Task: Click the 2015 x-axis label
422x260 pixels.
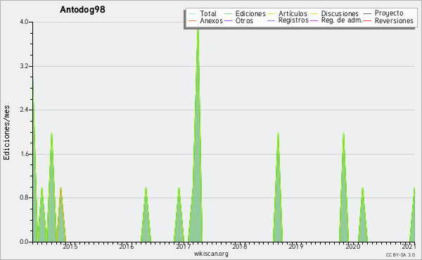Action: click(70, 247)
